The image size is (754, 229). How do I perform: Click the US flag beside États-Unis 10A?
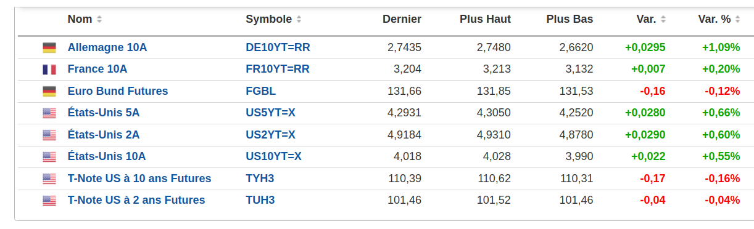pyautogui.click(x=49, y=157)
